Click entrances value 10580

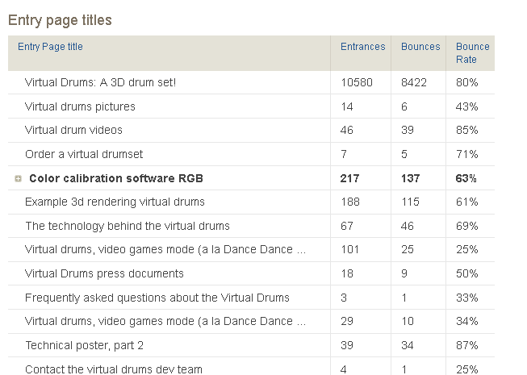tap(357, 82)
